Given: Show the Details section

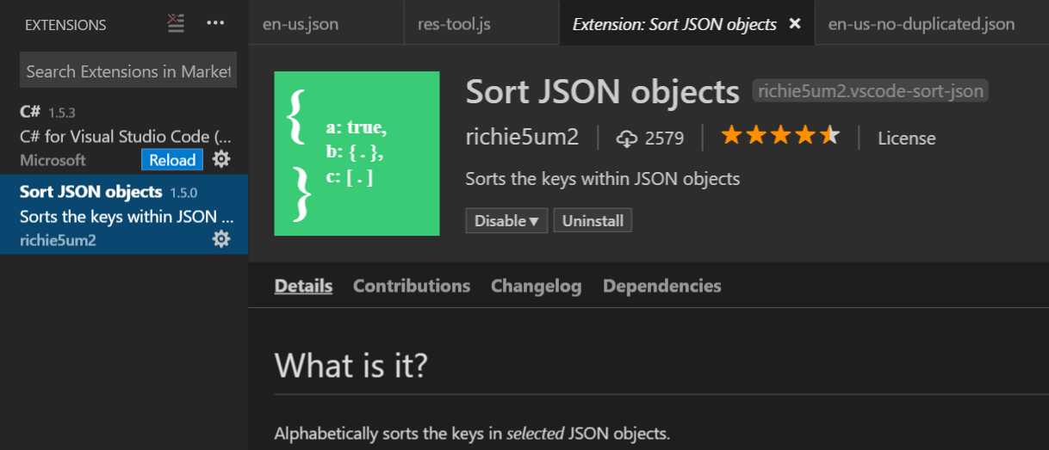Looking at the screenshot, I should coord(303,286).
